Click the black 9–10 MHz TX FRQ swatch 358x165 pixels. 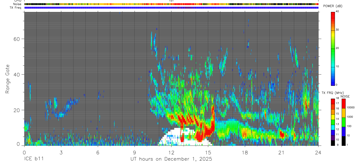333,143
